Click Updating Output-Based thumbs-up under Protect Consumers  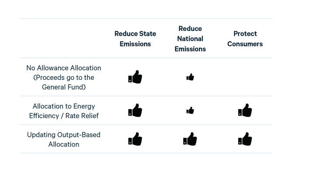(245, 139)
